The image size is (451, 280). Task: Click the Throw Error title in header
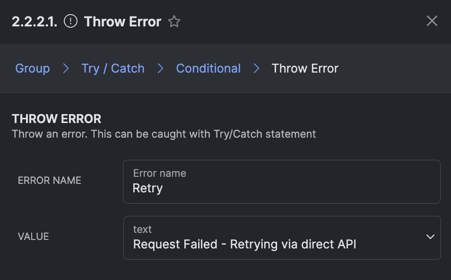pyautogui.click(x=122, y=22)
